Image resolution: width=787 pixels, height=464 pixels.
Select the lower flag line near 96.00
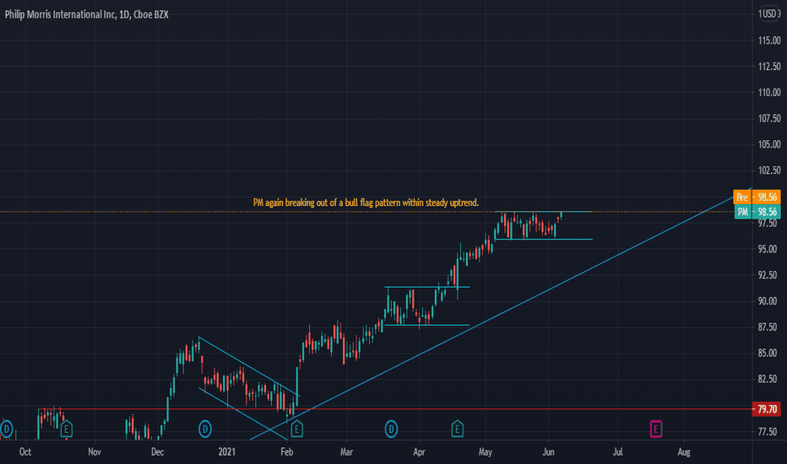[544, 240]
